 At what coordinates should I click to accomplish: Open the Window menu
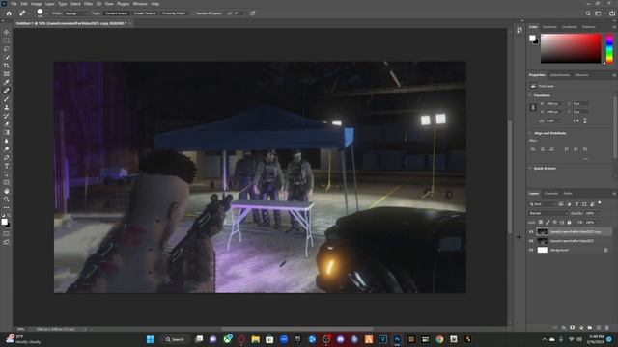click(x=140, y=4)
